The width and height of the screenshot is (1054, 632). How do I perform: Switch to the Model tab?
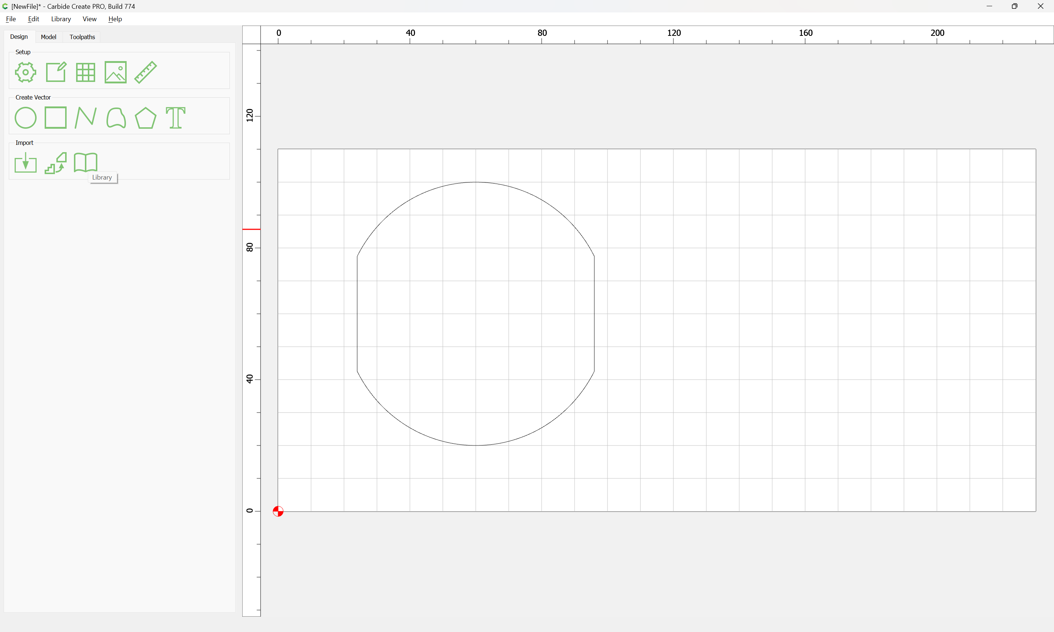(49, 37)
